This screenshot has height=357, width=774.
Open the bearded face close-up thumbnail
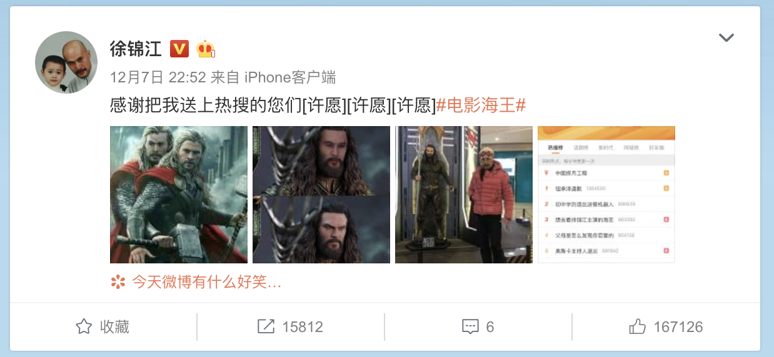[321, 195]
